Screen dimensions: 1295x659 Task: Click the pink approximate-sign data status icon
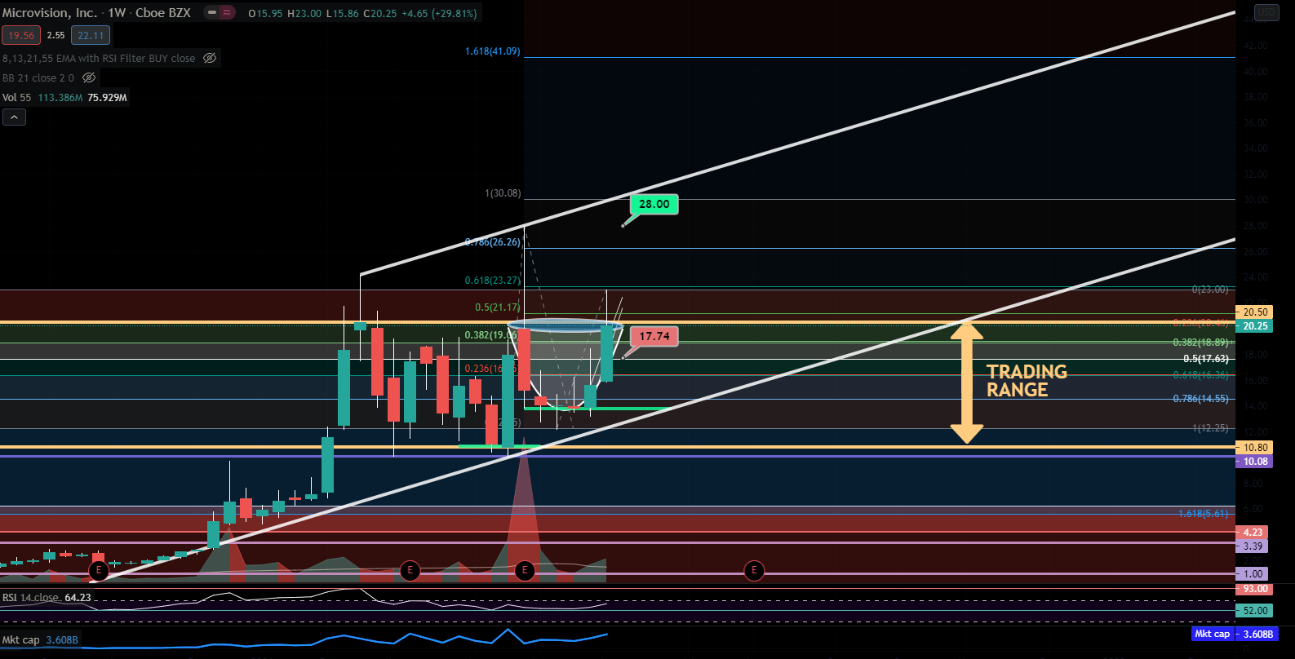[x=227, y=13]
